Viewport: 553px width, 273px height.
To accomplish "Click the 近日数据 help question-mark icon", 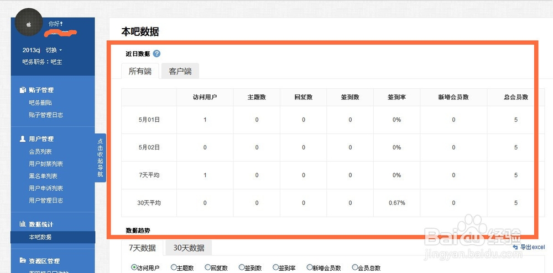I will 157,53.
